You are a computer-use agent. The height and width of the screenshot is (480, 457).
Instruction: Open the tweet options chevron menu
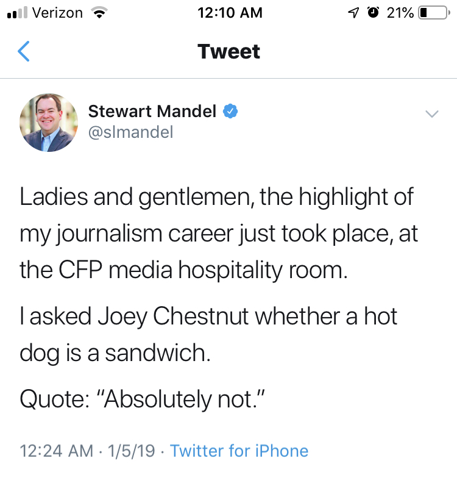click(431, 113)
